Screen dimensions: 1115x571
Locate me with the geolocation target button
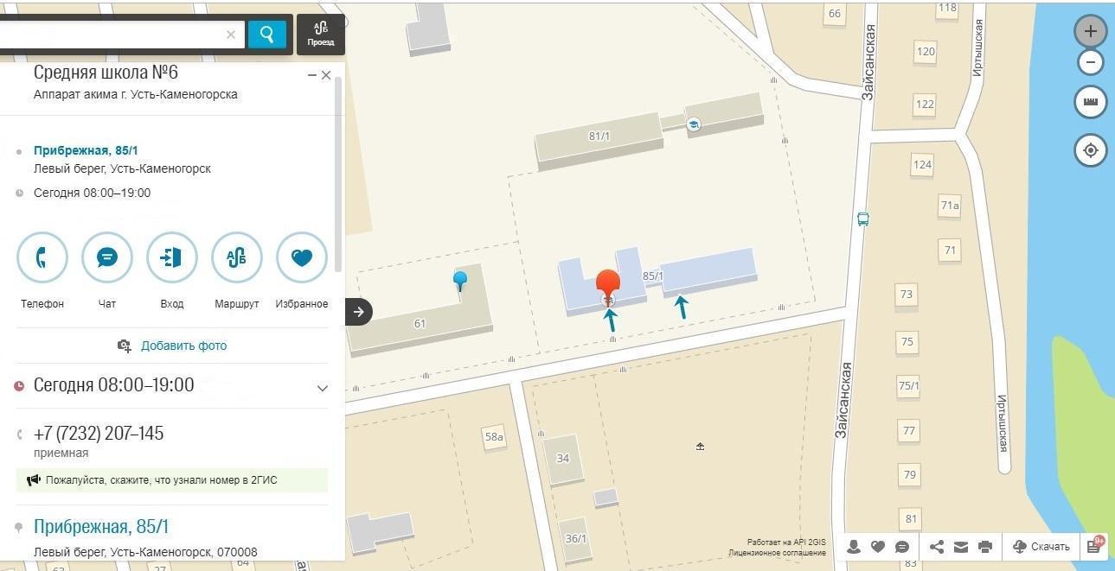[1091, 150]
